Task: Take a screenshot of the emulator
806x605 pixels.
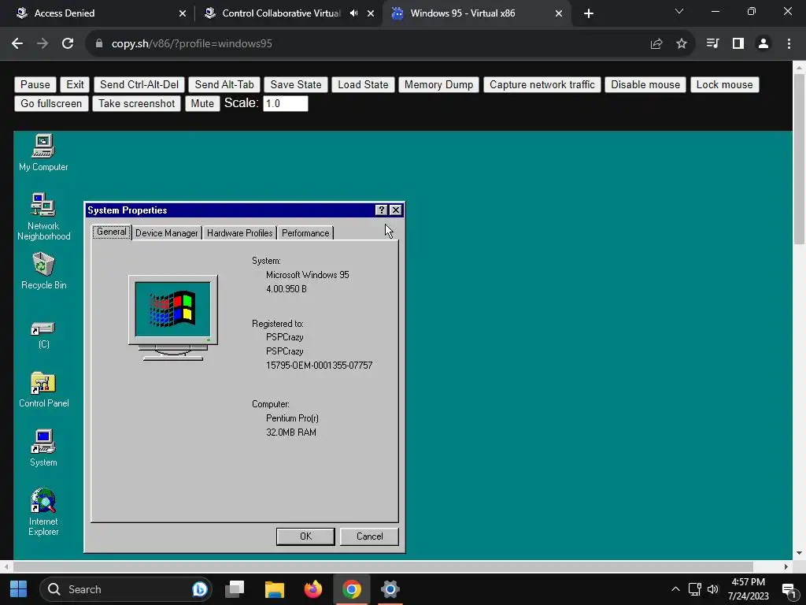Action: tap(137, 103)
